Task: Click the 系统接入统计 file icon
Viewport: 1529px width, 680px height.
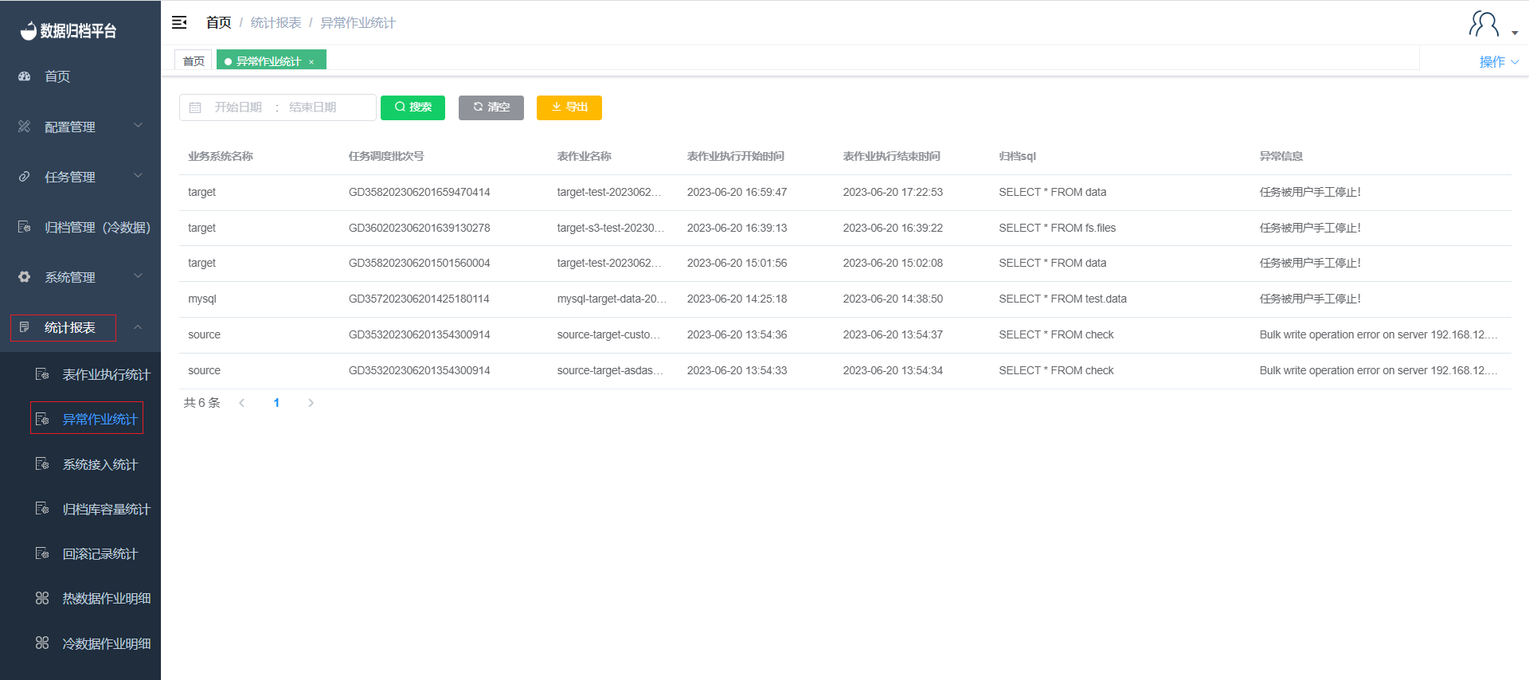Action: (42, 464)
